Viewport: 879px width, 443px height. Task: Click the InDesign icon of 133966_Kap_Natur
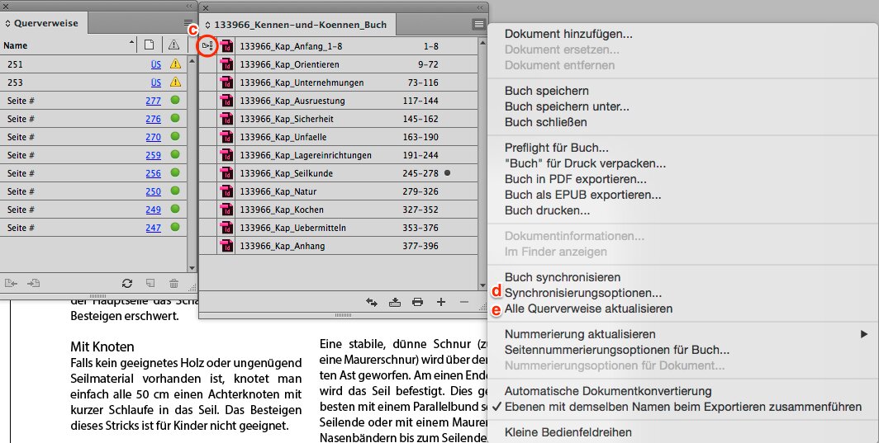coord(226,191)
